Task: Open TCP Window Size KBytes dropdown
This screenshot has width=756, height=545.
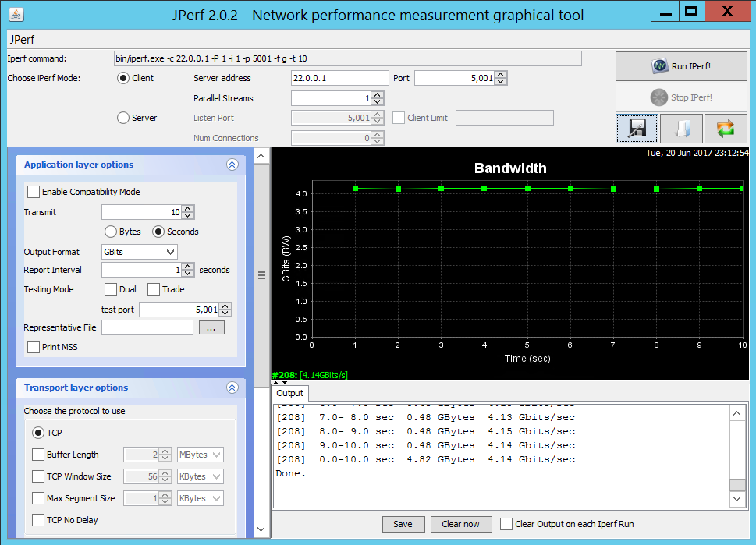Action: coord(200,476)
